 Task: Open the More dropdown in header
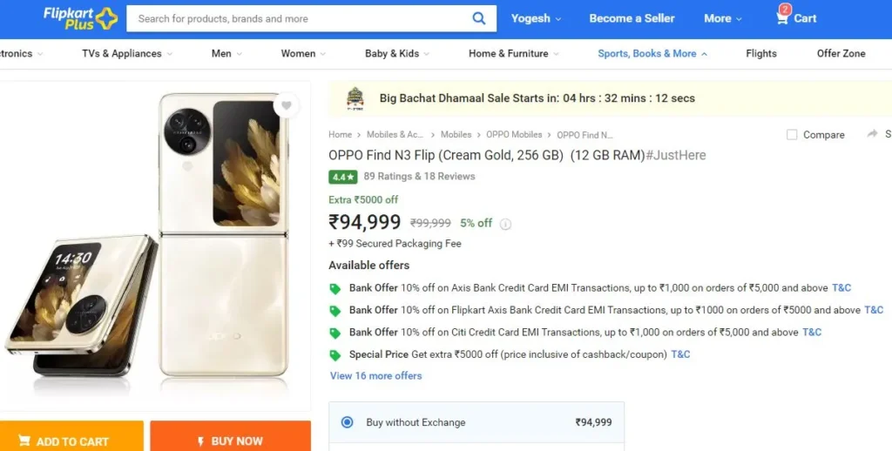[722, 19]
